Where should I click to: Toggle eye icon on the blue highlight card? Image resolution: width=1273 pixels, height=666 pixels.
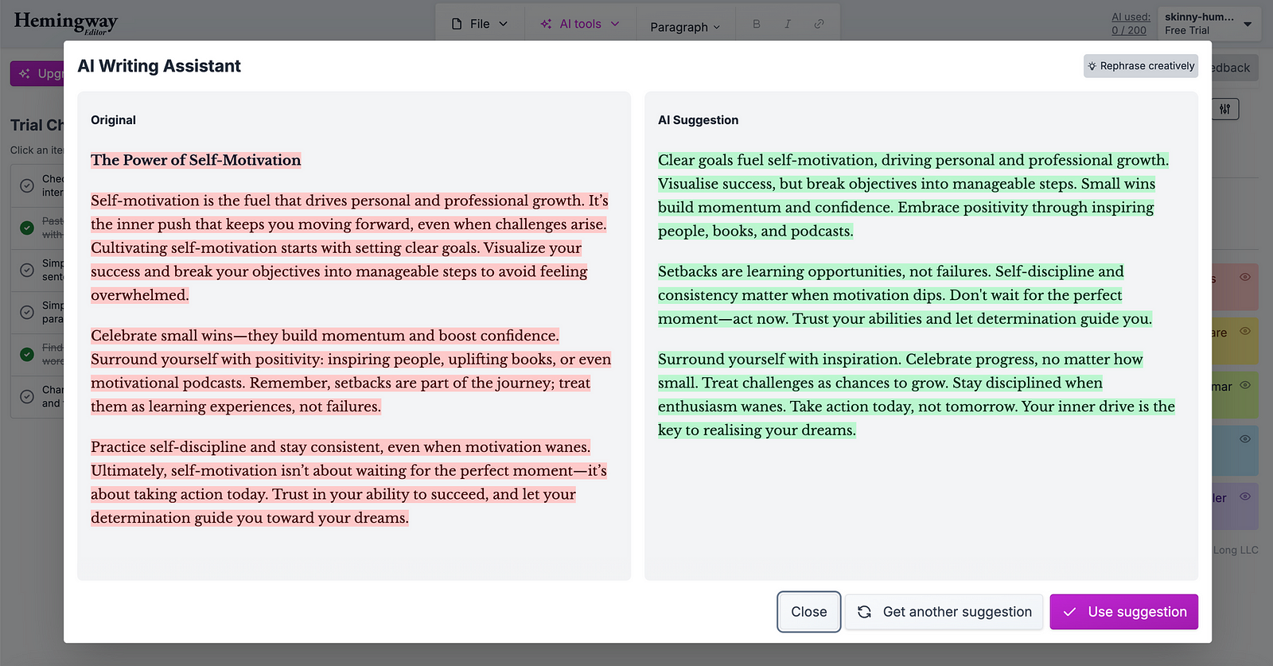point(1245,439)
